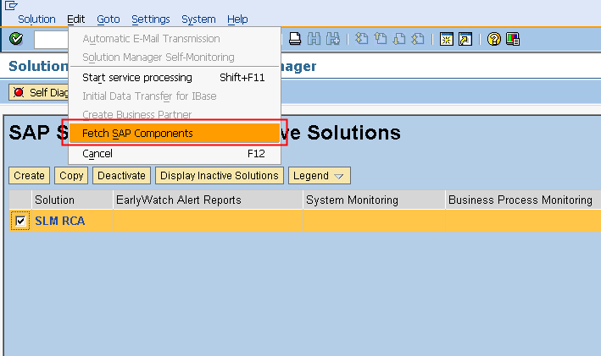Uncheck the SLM RCA solution checkbox
This screenshot has width=601, height=356.
click(21, 221)
